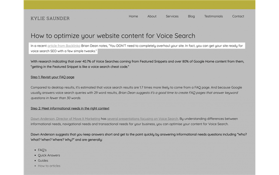This screenshot has width=279, height=175.
Task: Click the "FAQ's" bullet item
Action: [42, 150]
